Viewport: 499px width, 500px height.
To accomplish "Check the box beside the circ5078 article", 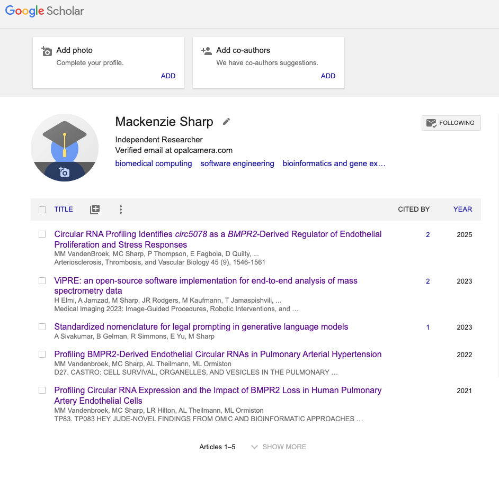I will (42, 234).
